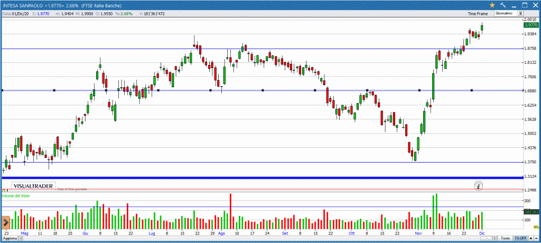Click the 'Giu' month label on time axis
Screen dimensions: 541x243
85,233
